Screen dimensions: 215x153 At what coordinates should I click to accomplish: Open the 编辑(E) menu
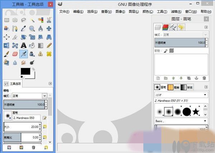78,12
